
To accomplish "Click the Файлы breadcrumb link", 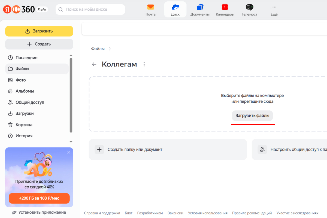I will (x=98, y=49).
